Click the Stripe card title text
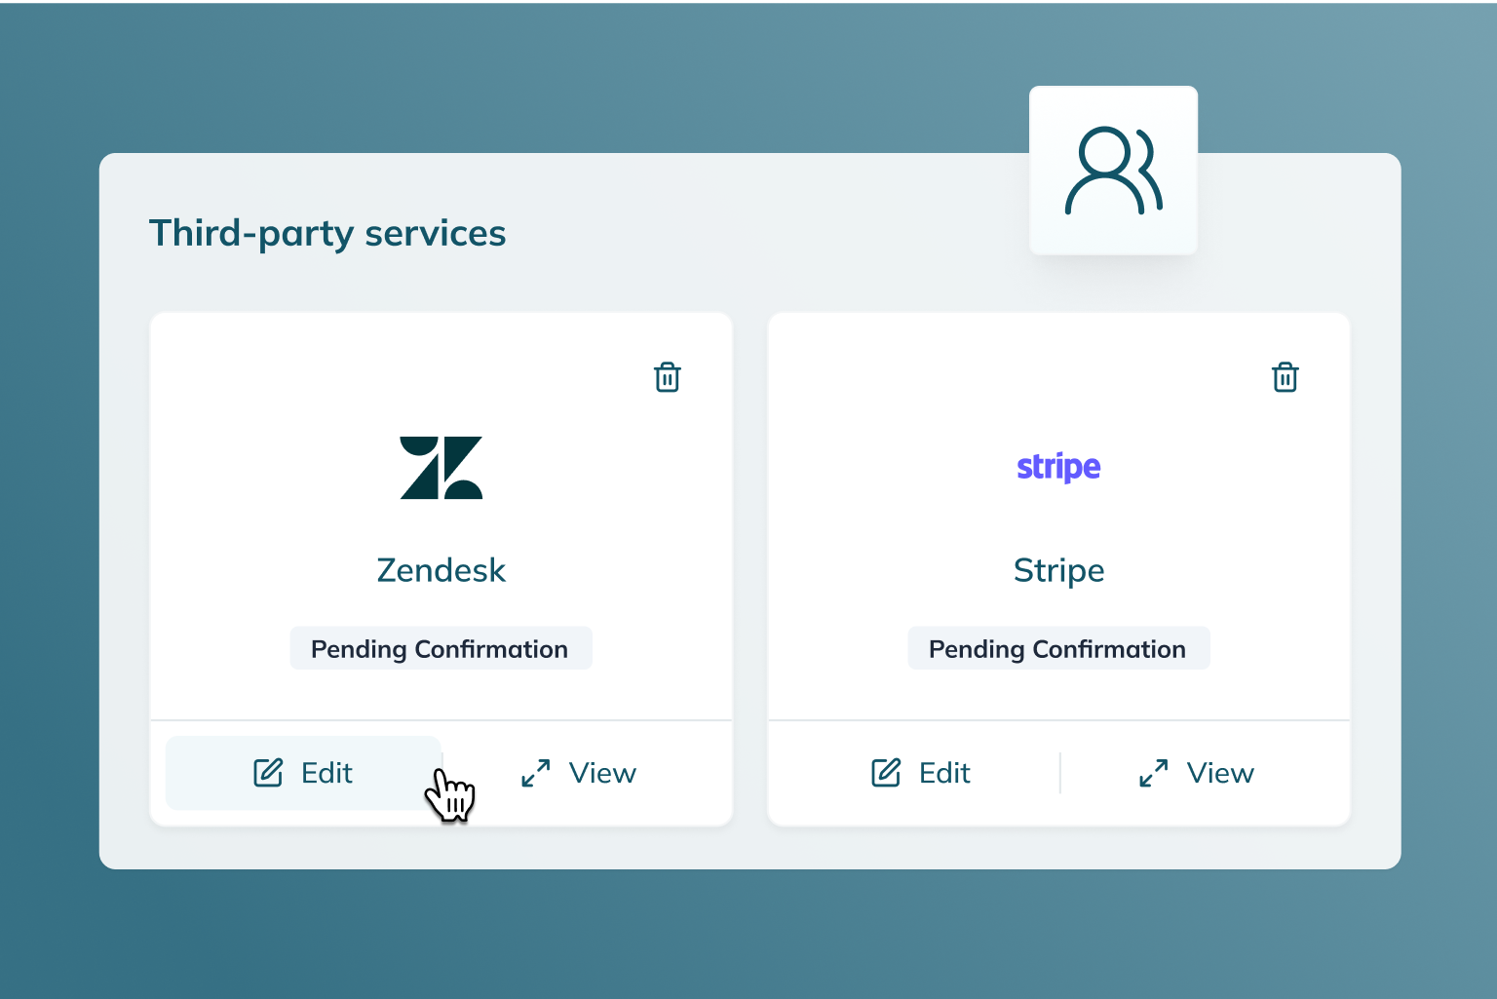 click(x=1058, y=570)
